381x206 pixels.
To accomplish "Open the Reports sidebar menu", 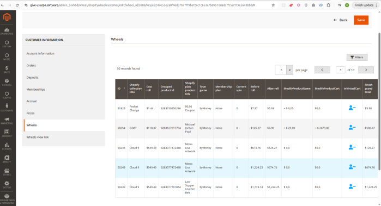I will 7,146.
